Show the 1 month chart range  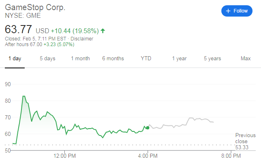[80, 59]
